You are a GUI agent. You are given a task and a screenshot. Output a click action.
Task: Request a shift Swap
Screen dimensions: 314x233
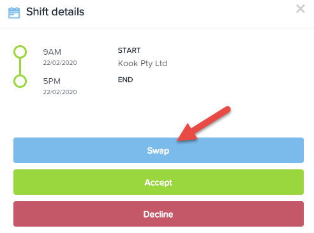point(158,150)
